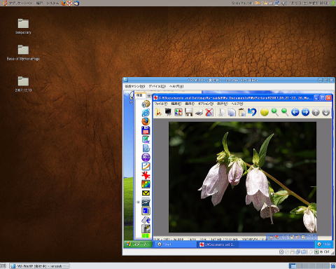Open the temporary folder on the desktop

(23, 26)
